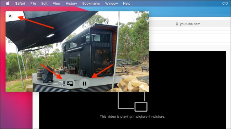This screenshot has width=231, height=129.
Task: Click the infinity icon in menu bar
Action: click(225, 4)
